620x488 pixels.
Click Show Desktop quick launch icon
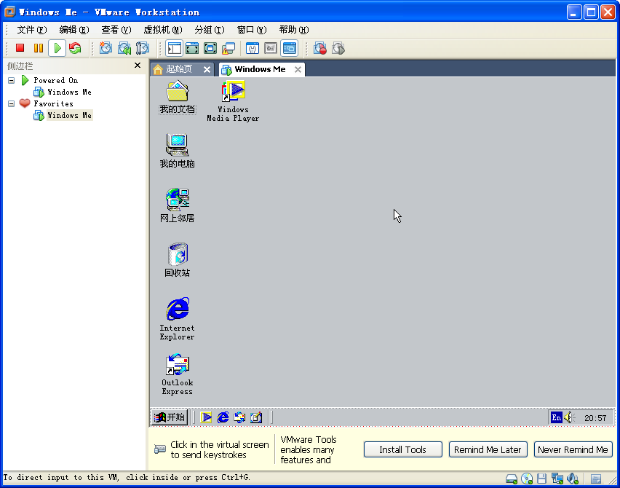pos(256,417)
